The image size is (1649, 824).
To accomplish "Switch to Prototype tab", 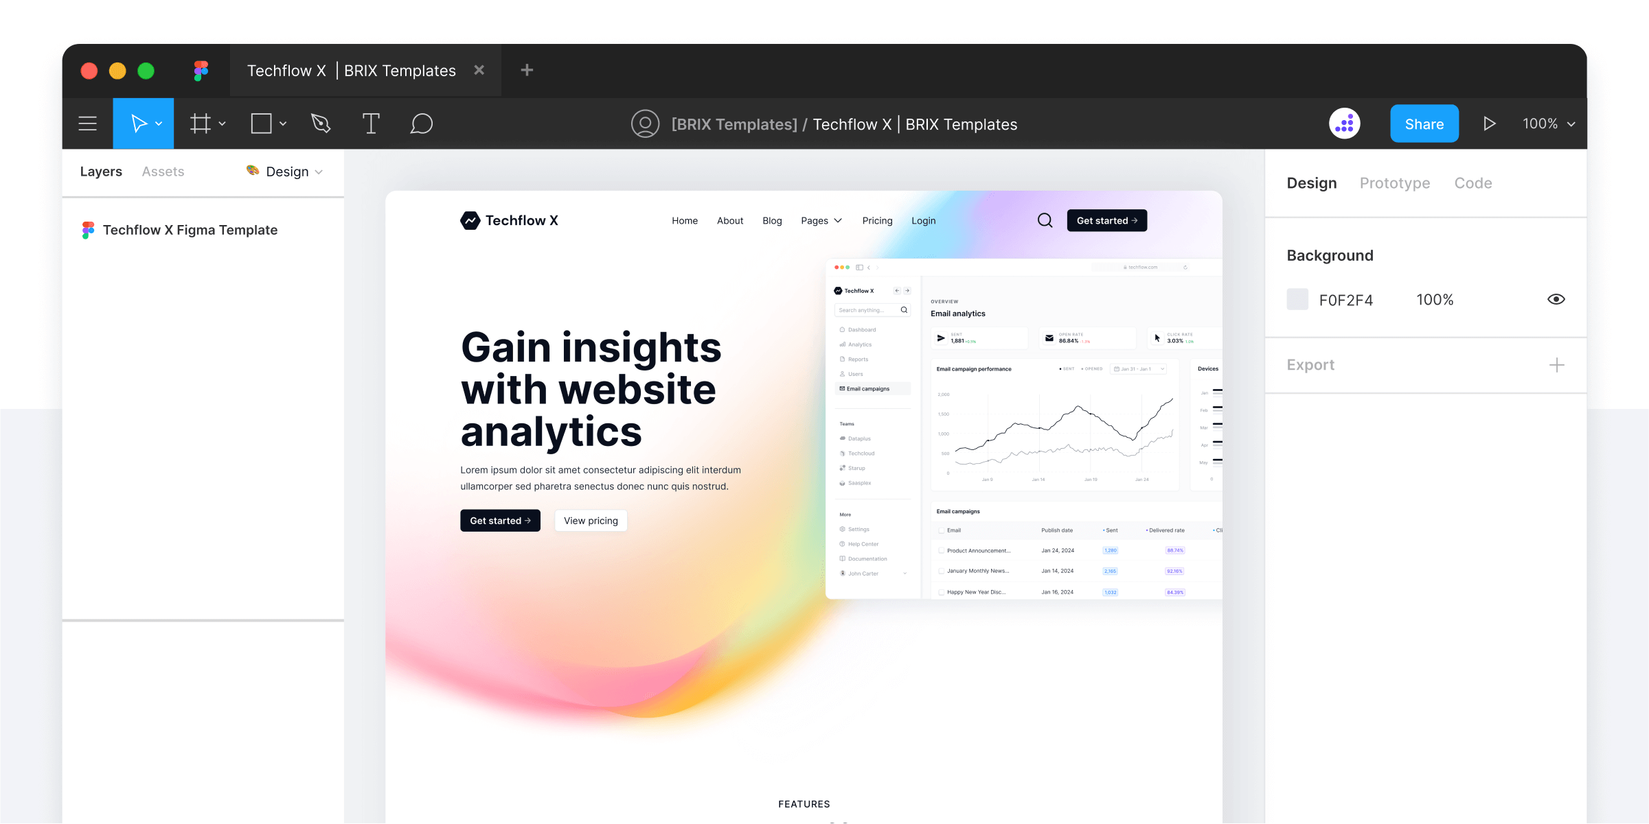I will 1394,183.
